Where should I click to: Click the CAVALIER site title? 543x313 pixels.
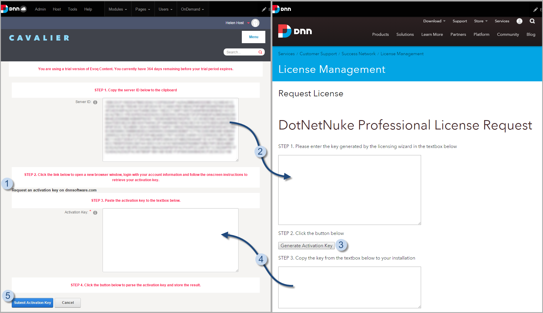coord(39,38)
